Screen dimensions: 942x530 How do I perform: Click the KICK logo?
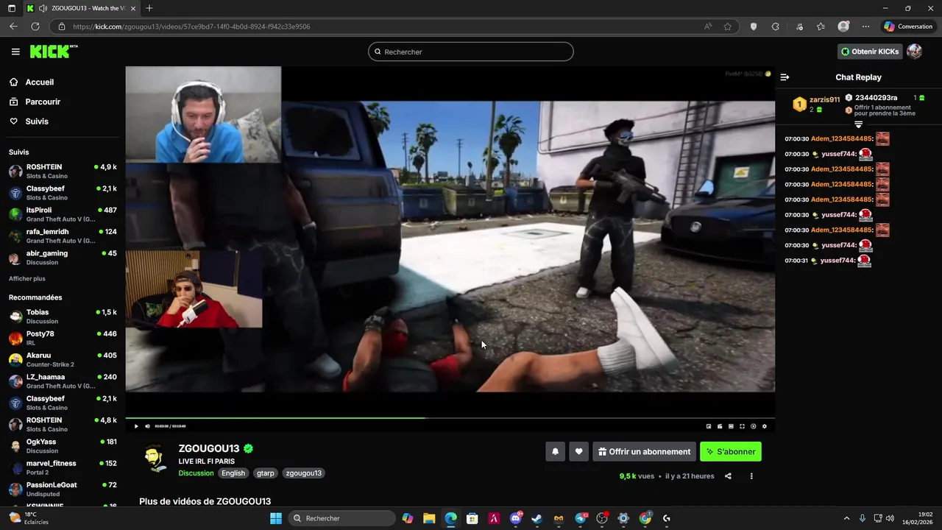pos(53,52)
